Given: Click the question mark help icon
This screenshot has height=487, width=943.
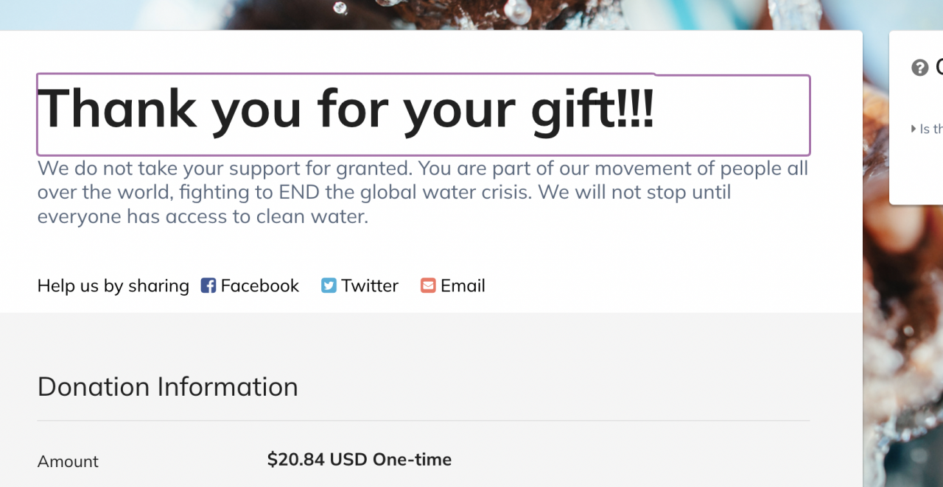Looking at the screenshot, I should point(919,68).
